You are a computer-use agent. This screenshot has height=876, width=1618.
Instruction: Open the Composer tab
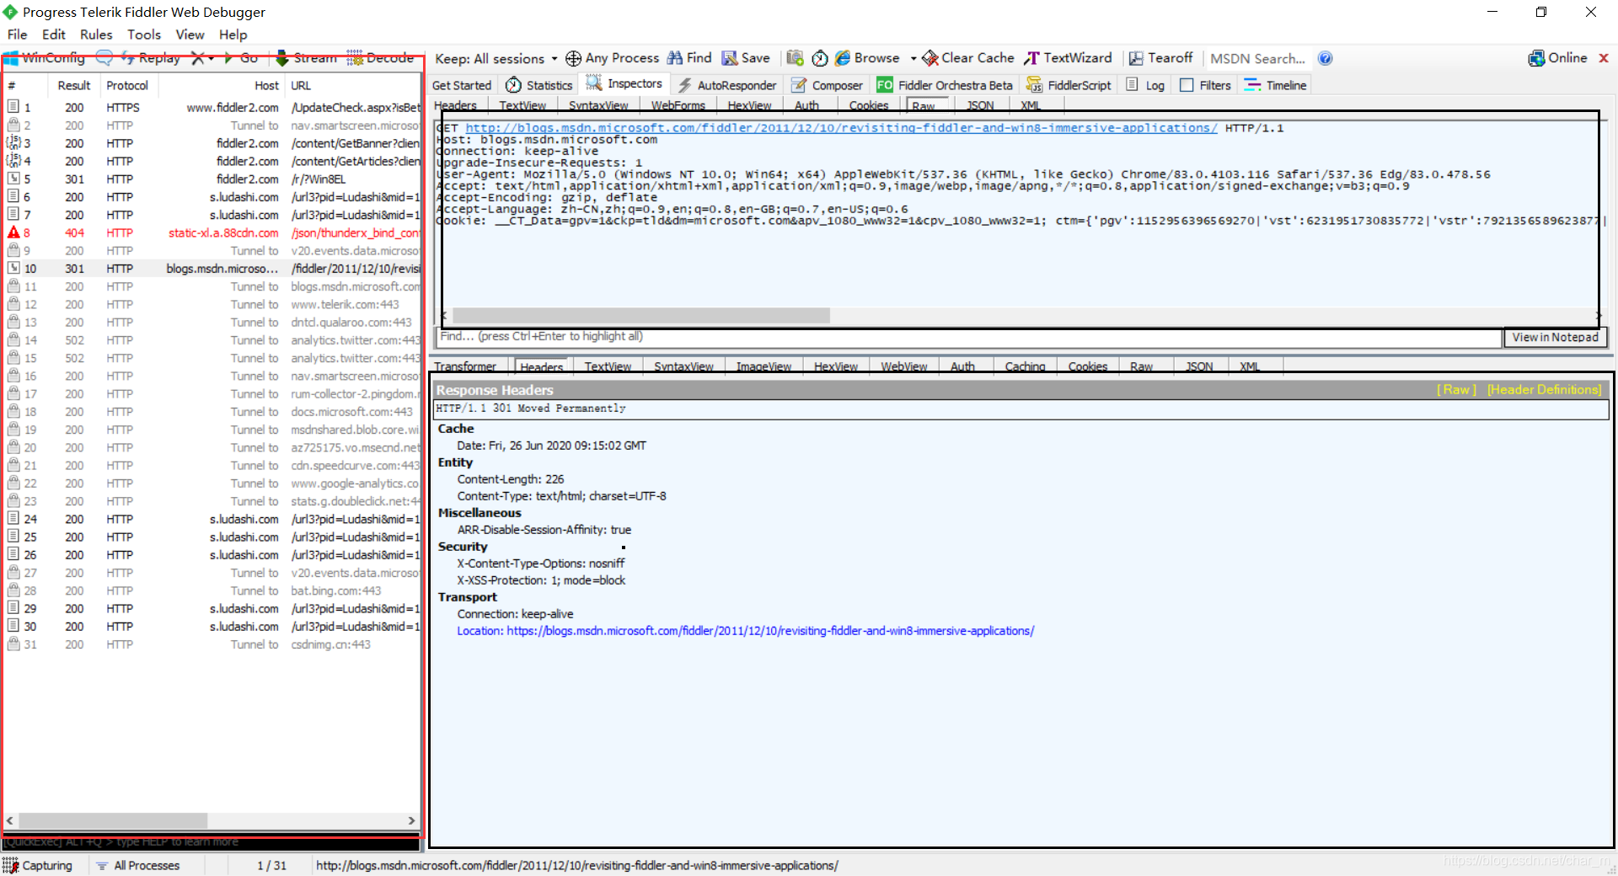[827, 85]
